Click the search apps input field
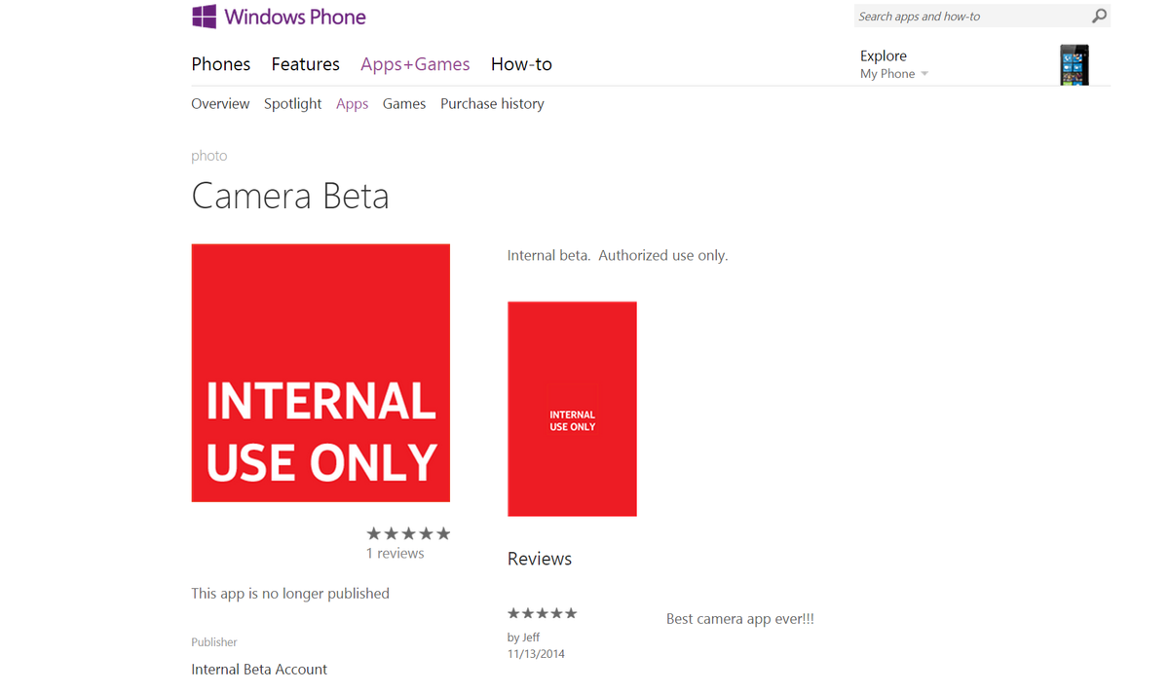1169x692 pixels. coord(964,16)
